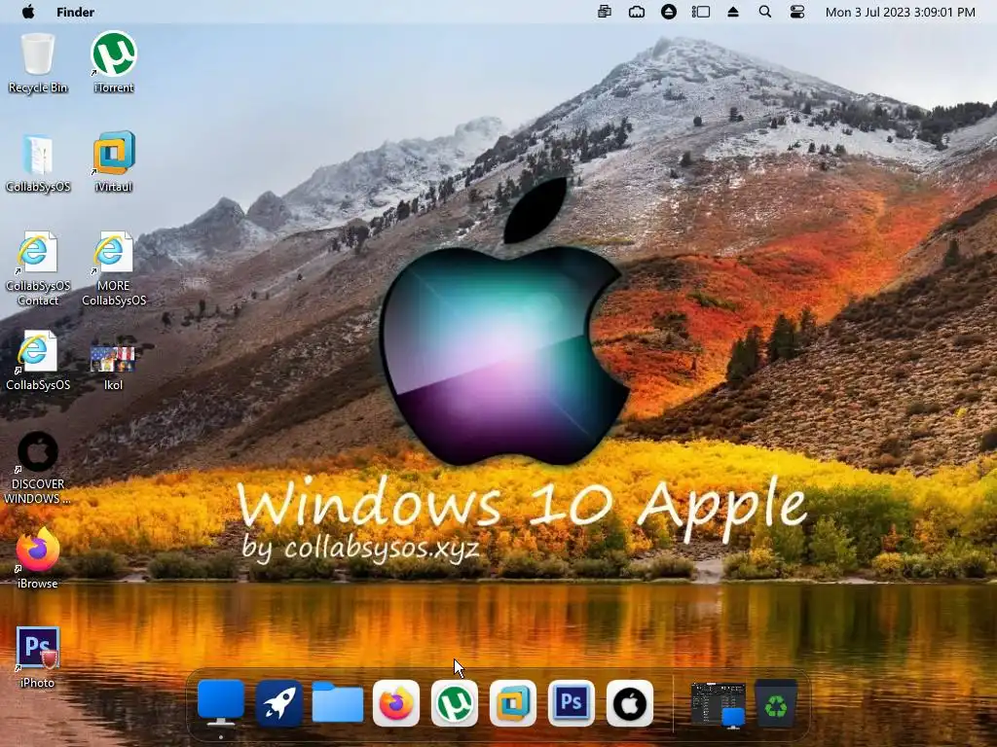Click the blue monitor icon in the dock
997x747 pixels.
221,702
